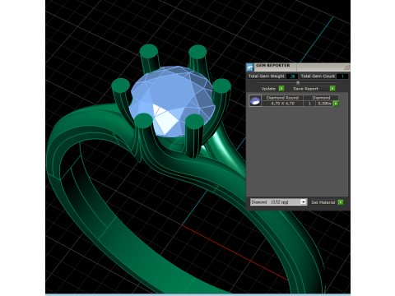
Task: Click the green arrow next to Save Report
Action: point(332,89)
